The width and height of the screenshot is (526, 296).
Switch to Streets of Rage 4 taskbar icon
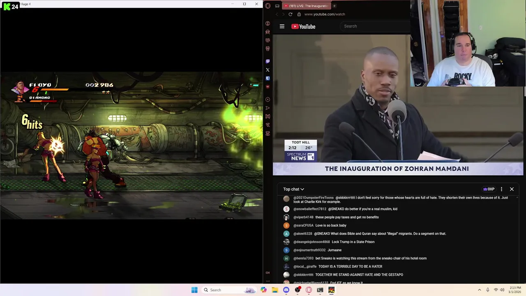click(x=331, y=290)
